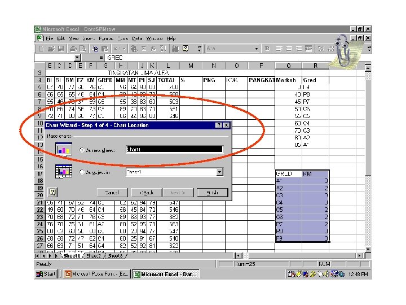Click the new sheet name field containing Chart1

pyautogui.click(x=174, y=149)
